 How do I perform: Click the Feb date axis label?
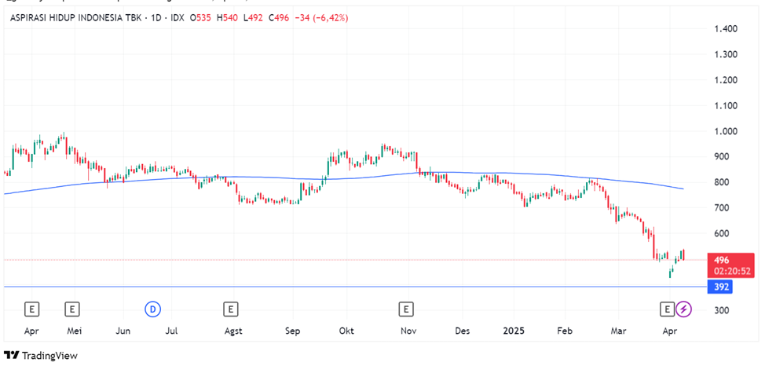(565, 331)
